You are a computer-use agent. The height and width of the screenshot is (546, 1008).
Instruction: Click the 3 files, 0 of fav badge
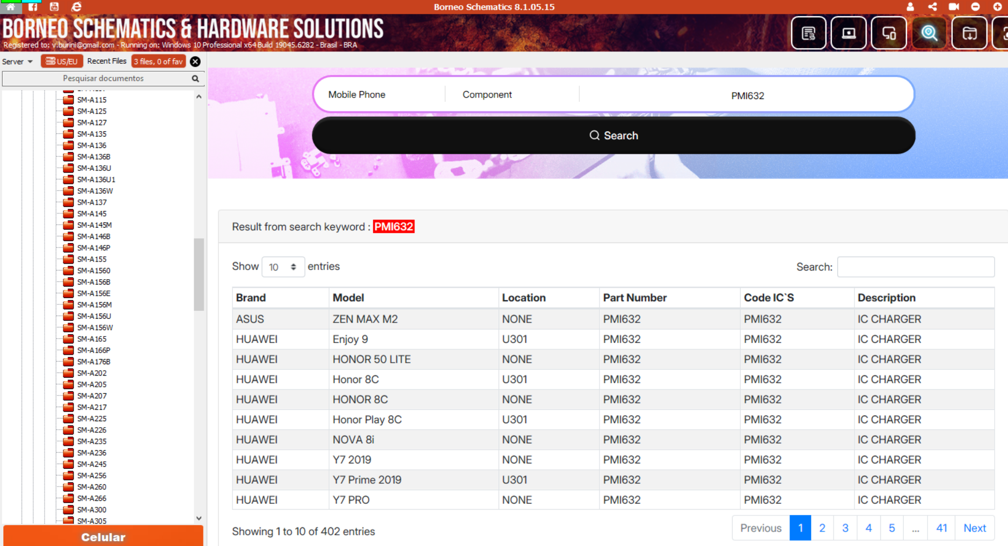point(158,62)
